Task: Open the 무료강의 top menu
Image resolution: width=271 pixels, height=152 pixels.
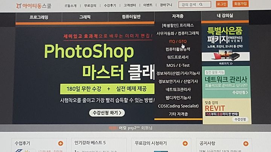Action: [90, 6]
